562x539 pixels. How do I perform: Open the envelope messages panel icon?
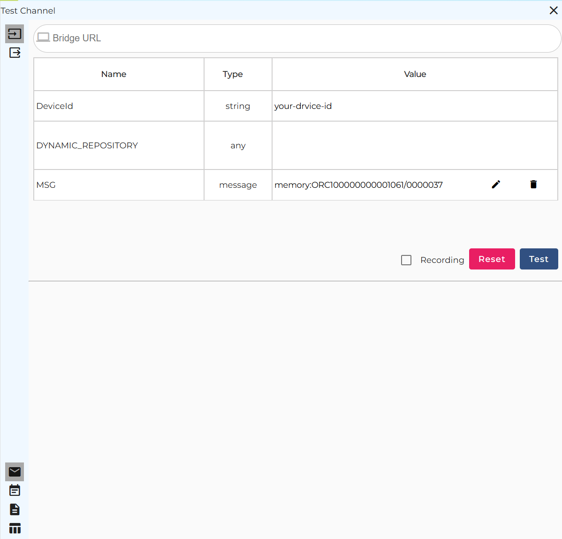point(15,471)
